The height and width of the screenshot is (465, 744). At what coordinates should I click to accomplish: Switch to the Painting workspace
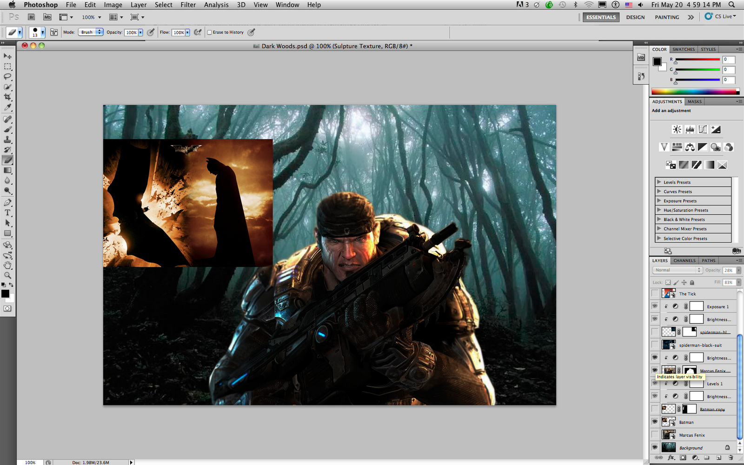click(667, 17)
